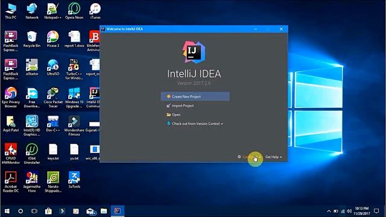Select the This PC desktop icon
Image resolution: width=386 pixels, height=217 pixels.
click(x=11, y=11)
